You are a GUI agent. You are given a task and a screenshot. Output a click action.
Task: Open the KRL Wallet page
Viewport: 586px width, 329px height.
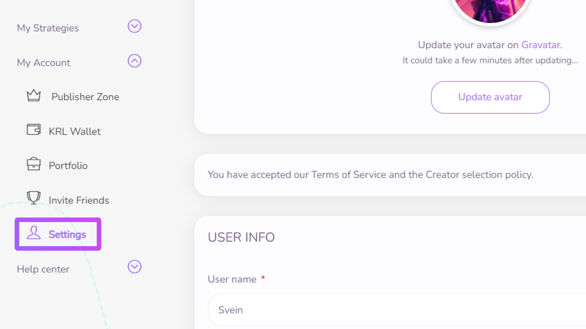(x=74, y=131)
